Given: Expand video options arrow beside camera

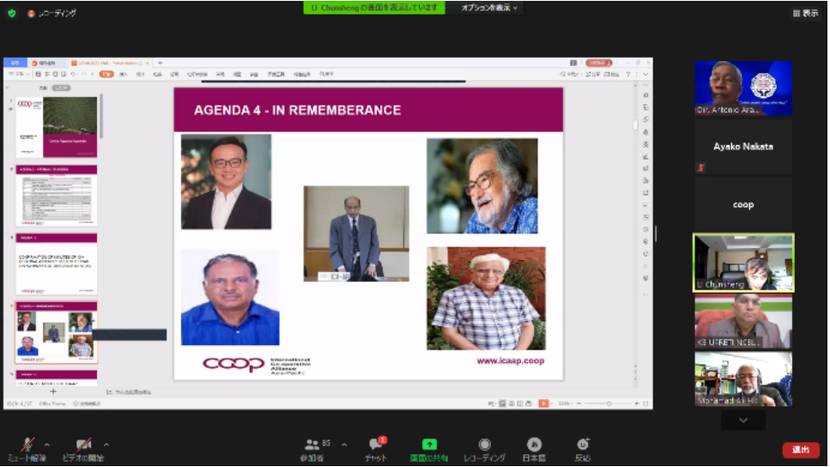Looking at the screenshot, I should click(x=106, y=445).
